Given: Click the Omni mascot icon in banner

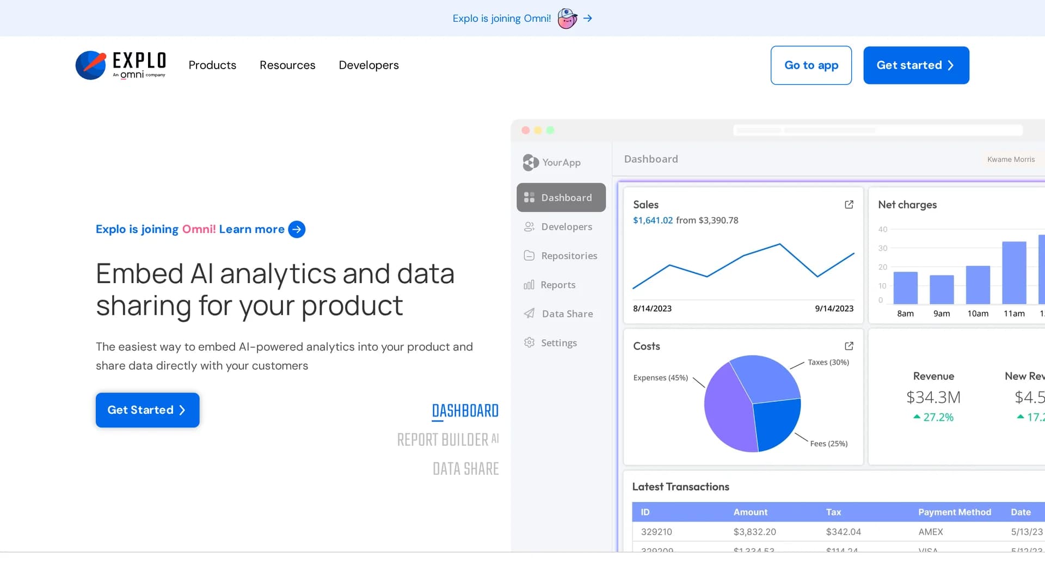Looking at the screenshot, I should click(567, 19).
